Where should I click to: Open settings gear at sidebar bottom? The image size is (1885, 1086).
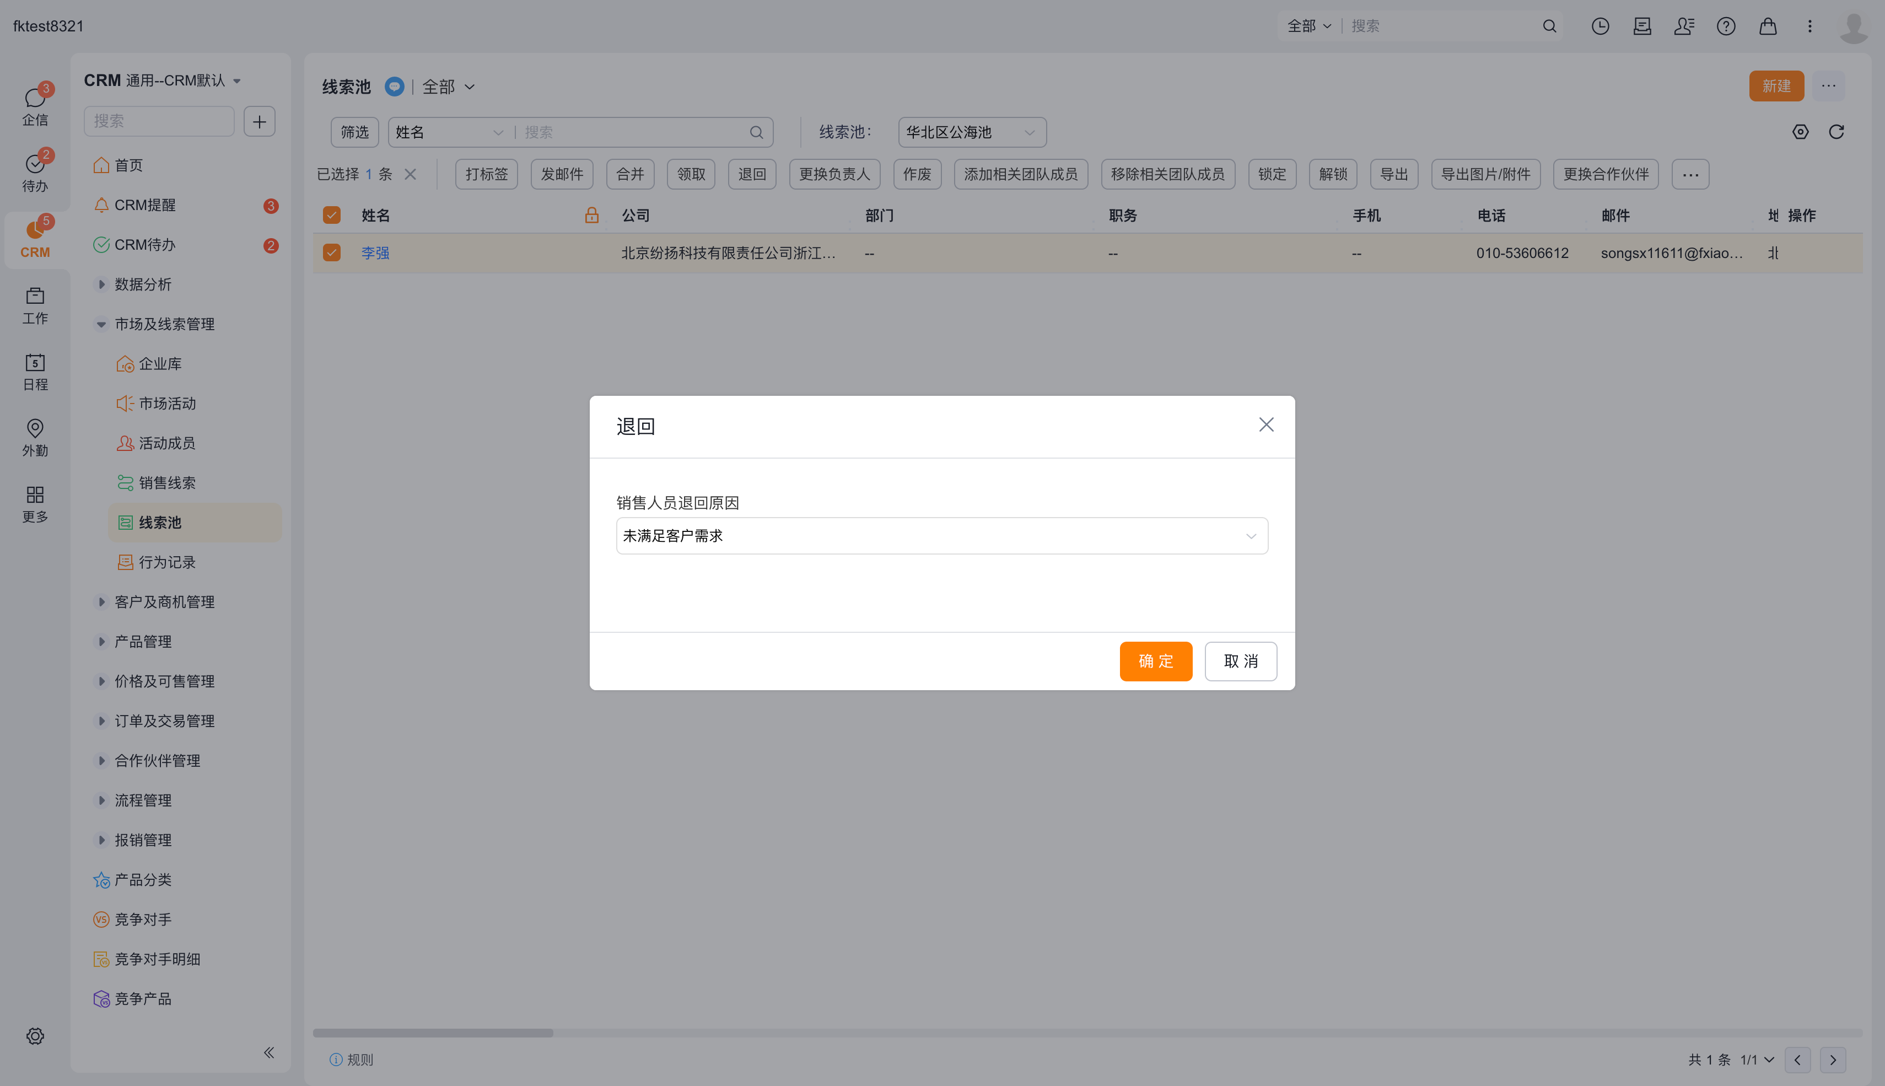click(35, 1036)
